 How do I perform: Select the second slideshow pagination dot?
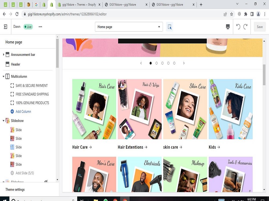pyautogui.click(x=157, y=63)
